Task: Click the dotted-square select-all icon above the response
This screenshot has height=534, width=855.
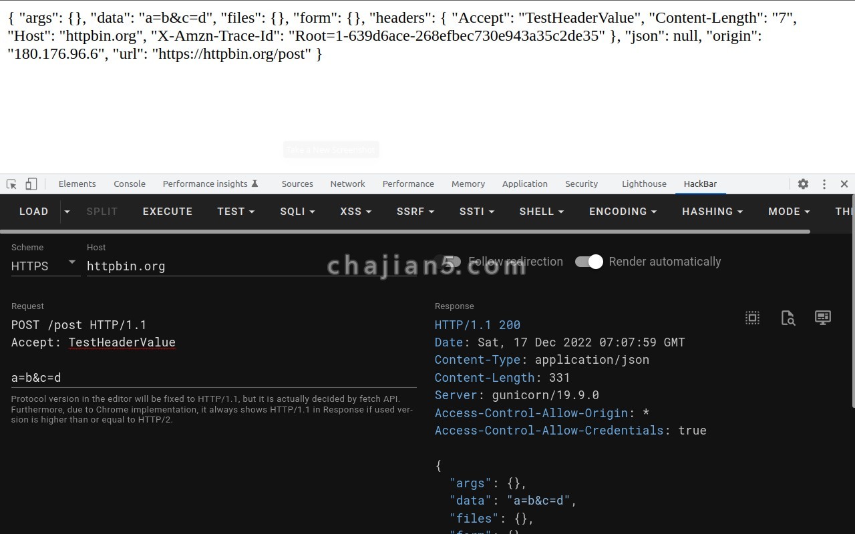Action: coord(753,318)
